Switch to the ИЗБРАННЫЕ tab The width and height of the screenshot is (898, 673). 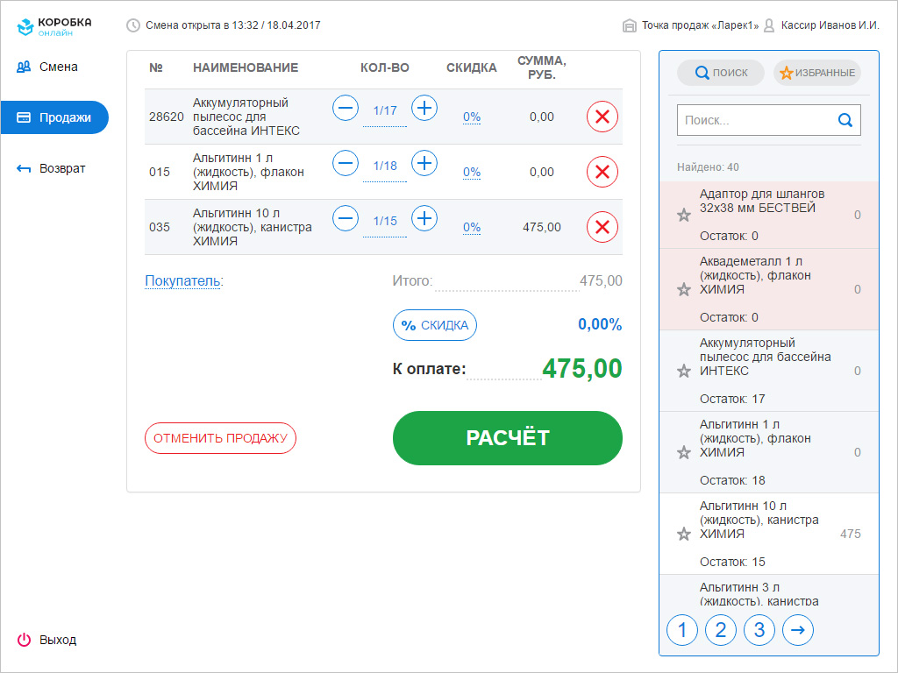pos(817,73)
